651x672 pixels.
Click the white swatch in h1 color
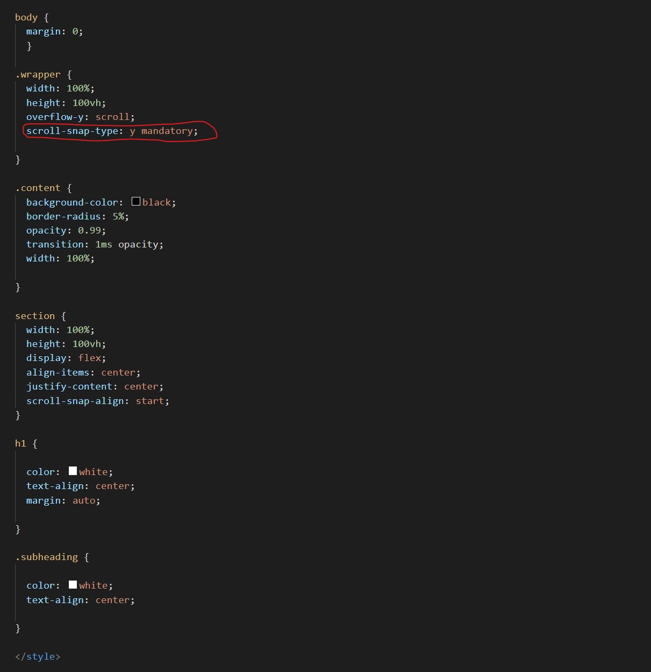[73, 471]
